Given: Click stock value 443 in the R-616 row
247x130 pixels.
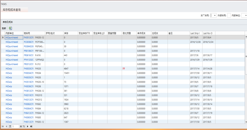Looking at the screenshot, I should pos(65,55).
